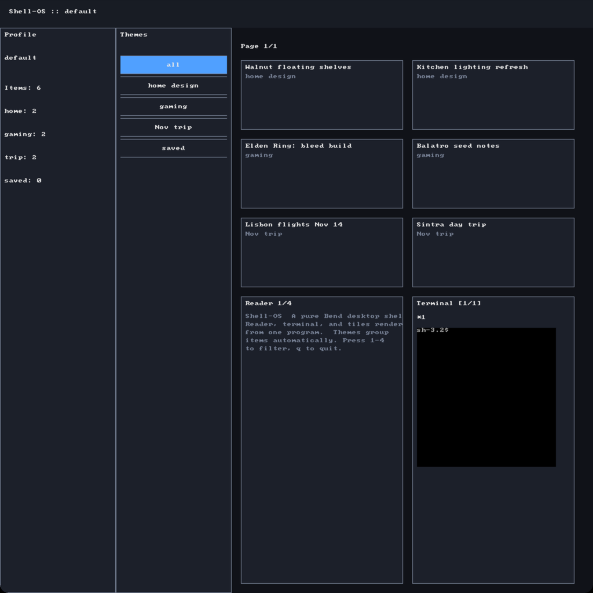Select the 'all' theme filter
This screenshot has width=593, height=593.
[x=174, y=65]
